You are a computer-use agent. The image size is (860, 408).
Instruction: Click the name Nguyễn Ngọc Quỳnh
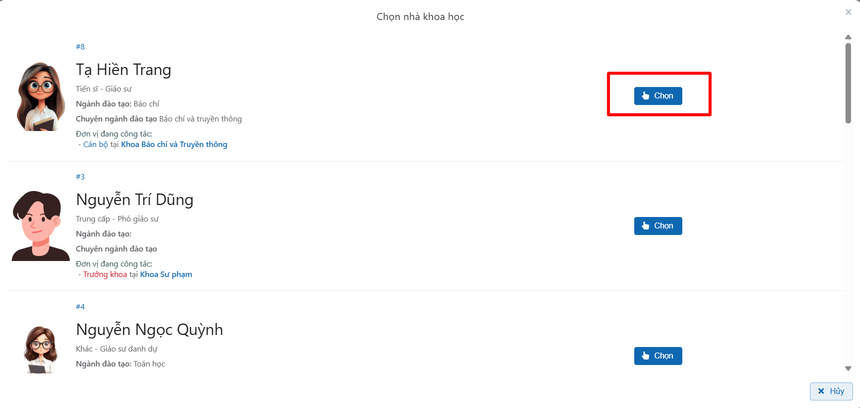149,330
